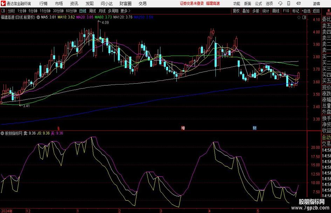Click the 复权 toolbar button
331x213 pixels.
(x=236, y=11)
